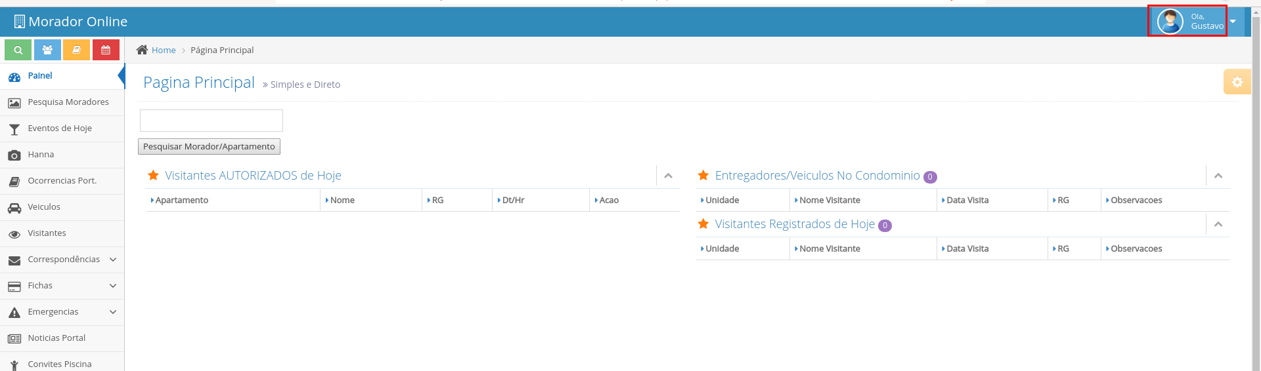Collapse Visitantes AUTORIZADOS de Hoje panel
This screenshot has height=371, width=1261.
click(x=668, y=176)
